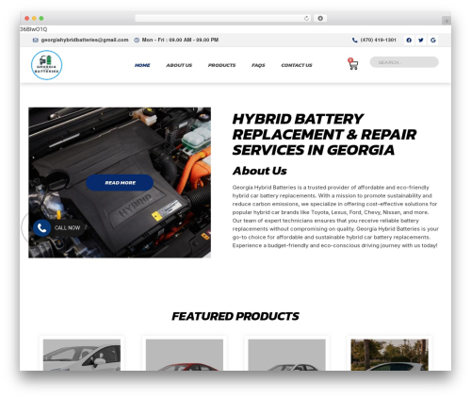The width and height of the screenshot is (471, 399).
Task: Open the FAQs menu item
Action: click(x=258, y=65)
